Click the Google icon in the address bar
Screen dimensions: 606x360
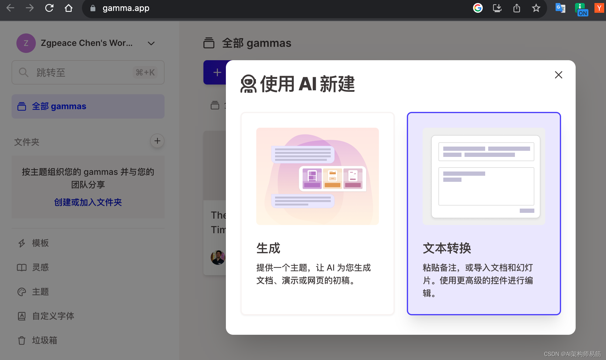tap(478, 8)
